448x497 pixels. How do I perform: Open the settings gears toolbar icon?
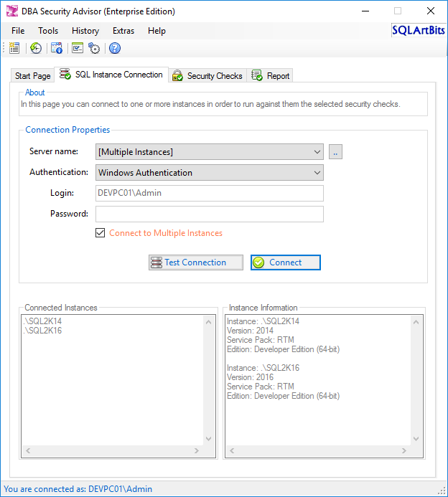pyautogui.click(x=94, y=48)
